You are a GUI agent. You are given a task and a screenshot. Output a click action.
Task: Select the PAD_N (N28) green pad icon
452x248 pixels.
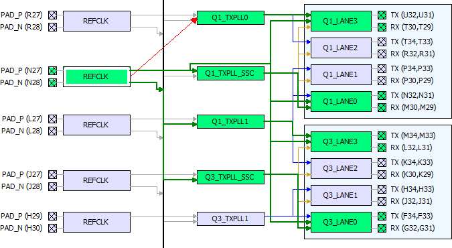pyautogui.click(x=52, y=83)
